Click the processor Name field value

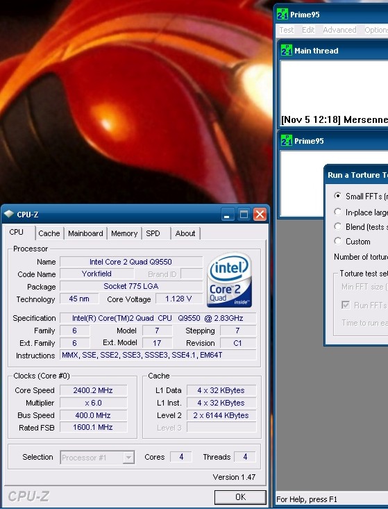(x=131, y=262)
